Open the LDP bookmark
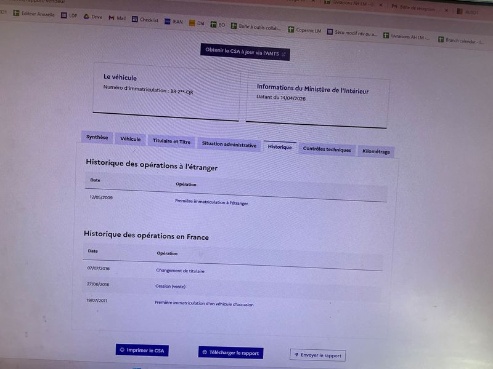This screenshot has width=493, height=369. (x=69, y=15)
